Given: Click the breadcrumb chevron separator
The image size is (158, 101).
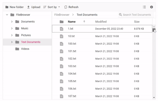Looking at the screenshot, I should (73, 15).
